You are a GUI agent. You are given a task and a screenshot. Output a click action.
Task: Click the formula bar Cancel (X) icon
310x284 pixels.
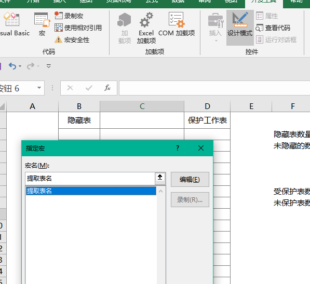coord(70,88)
